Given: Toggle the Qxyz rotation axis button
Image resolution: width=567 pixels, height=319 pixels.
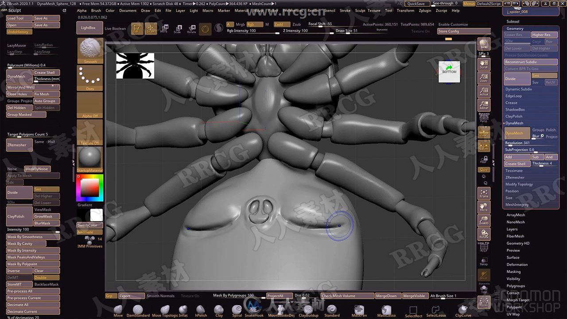Looking at the screenshot, I should click(484, 170).
